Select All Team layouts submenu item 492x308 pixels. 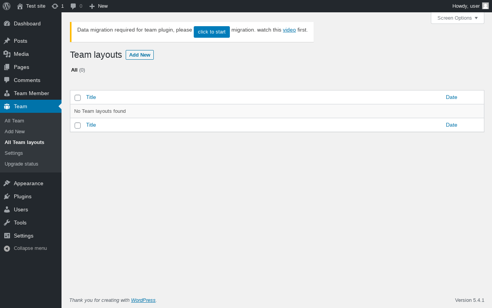click(x=25, y=142)
